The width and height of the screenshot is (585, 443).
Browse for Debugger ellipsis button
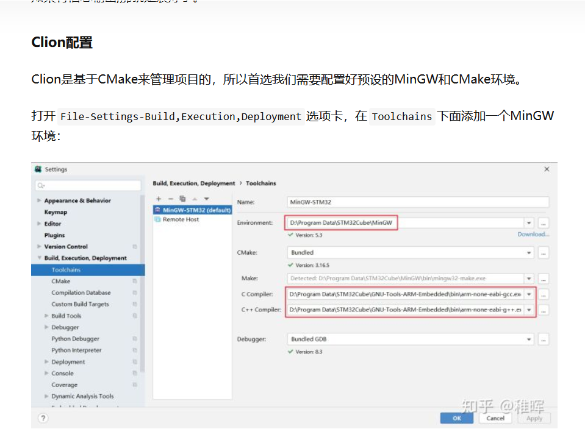[543, 339]
